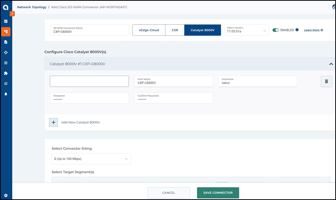
Task: Click Add New Catalyst 8000V text
Action: click(81, 123)
